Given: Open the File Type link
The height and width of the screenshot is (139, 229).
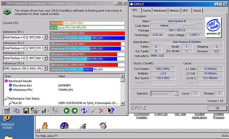Looking at the screenshot, I should pyautogui.click(x=180, y=114).
